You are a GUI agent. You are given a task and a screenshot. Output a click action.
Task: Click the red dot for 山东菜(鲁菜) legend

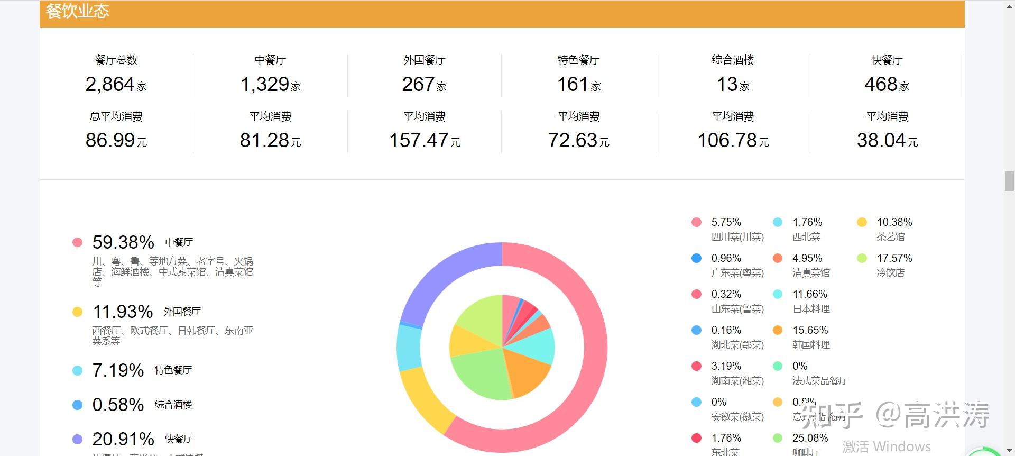point(696,294)
